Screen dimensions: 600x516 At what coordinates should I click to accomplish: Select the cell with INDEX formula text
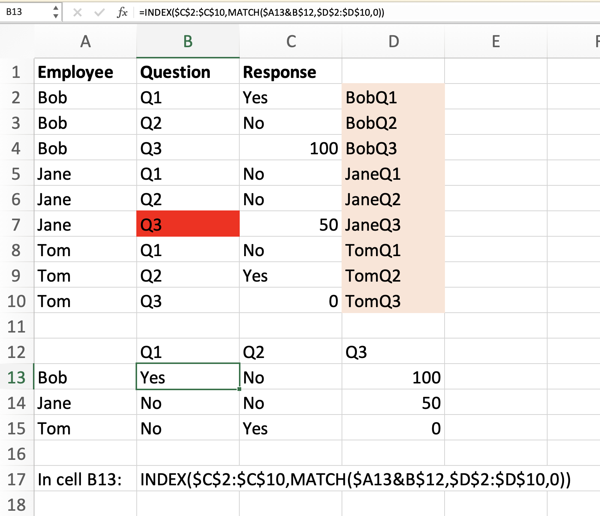[x=355, y=479]
